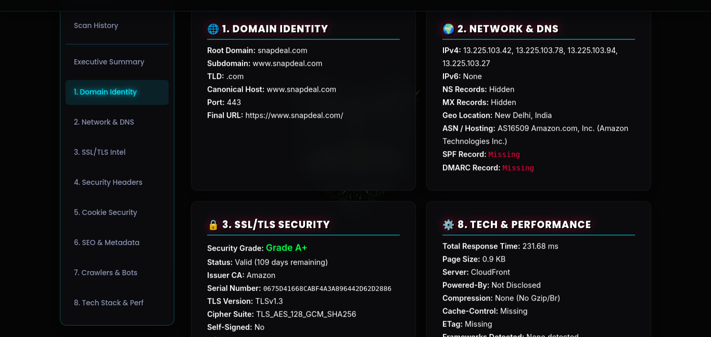Navigate to 5. Cookie Security
The height and width of the screenshot is (337, 711).
pyautogui.click(x=117, y=212)
